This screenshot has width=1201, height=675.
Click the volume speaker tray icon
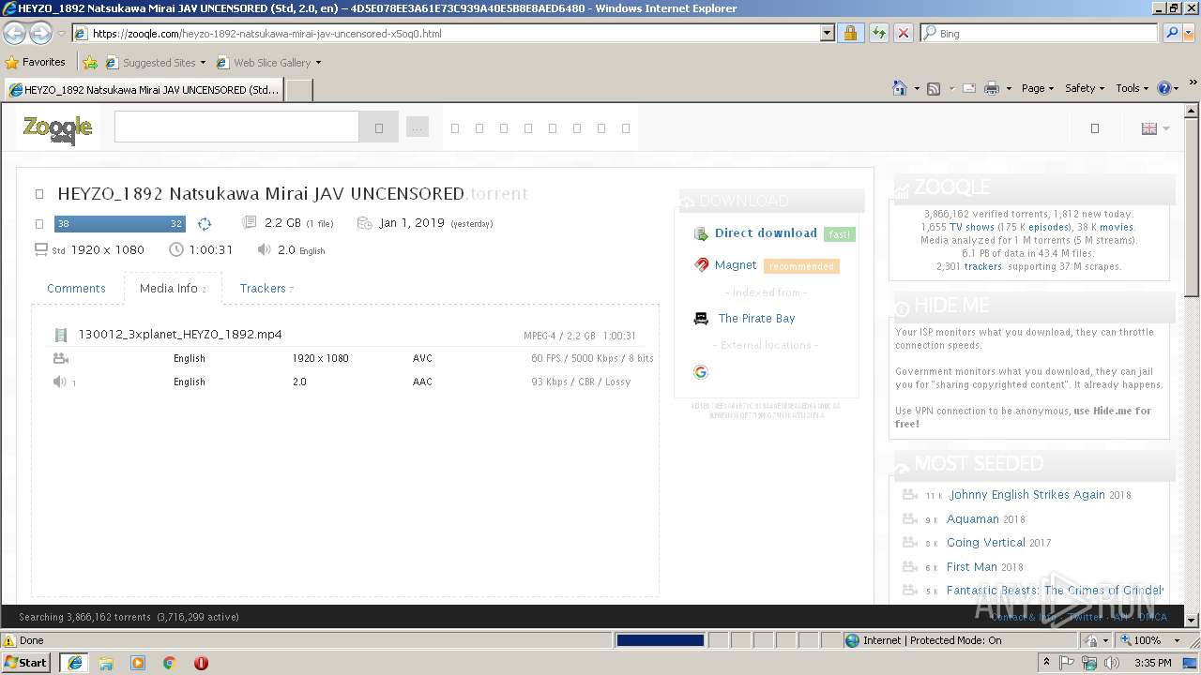point(1112,663)
